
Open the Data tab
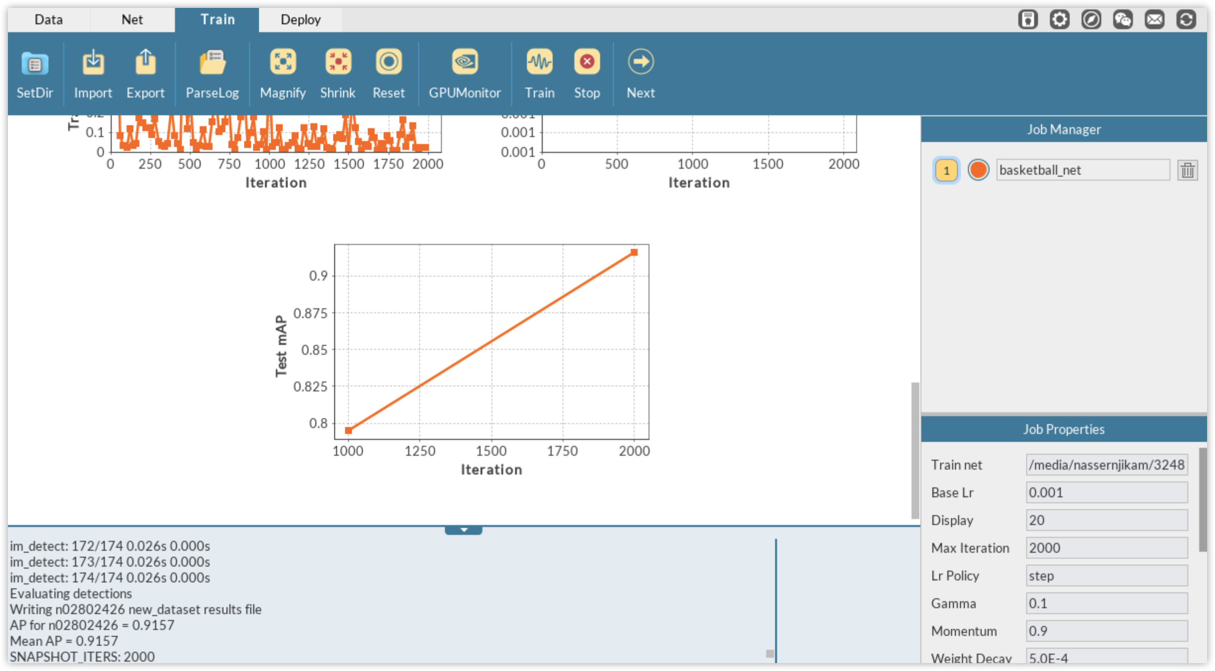[x=48, y=20]
